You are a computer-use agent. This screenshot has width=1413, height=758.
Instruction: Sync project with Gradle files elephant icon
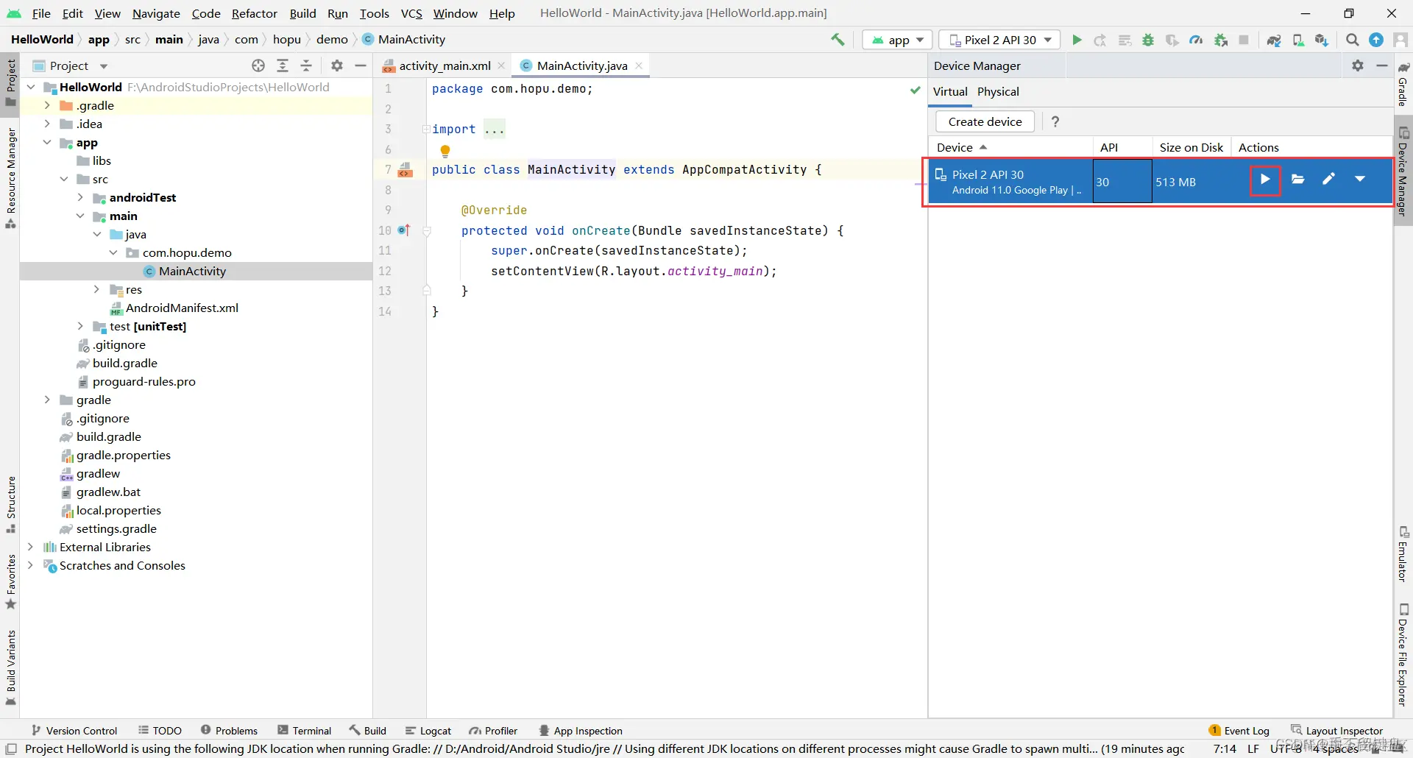[x=1274, y=40]
